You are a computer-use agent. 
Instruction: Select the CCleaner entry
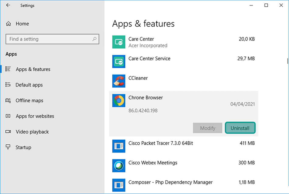[138, 78]
